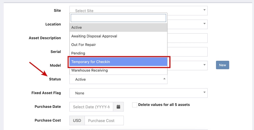The height and width of the screenshot is (130, 254).
Task: Check Delete values for all 5 assets
Action: coord(135,105)
